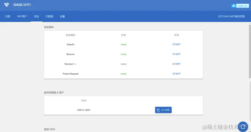The image size is (251, 132).
Task: Click the Probe-Request attack mode label
Action: (70, 74)
